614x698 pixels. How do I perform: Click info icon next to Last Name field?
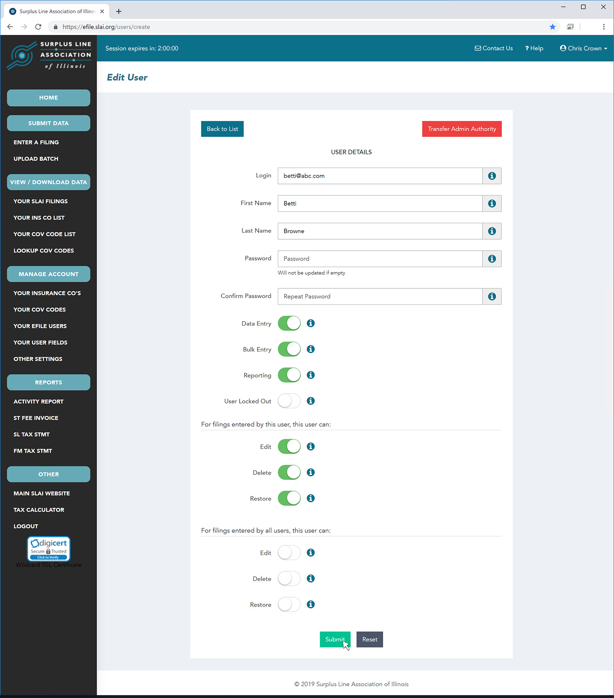pyautogui.click(x=492, y=231)
